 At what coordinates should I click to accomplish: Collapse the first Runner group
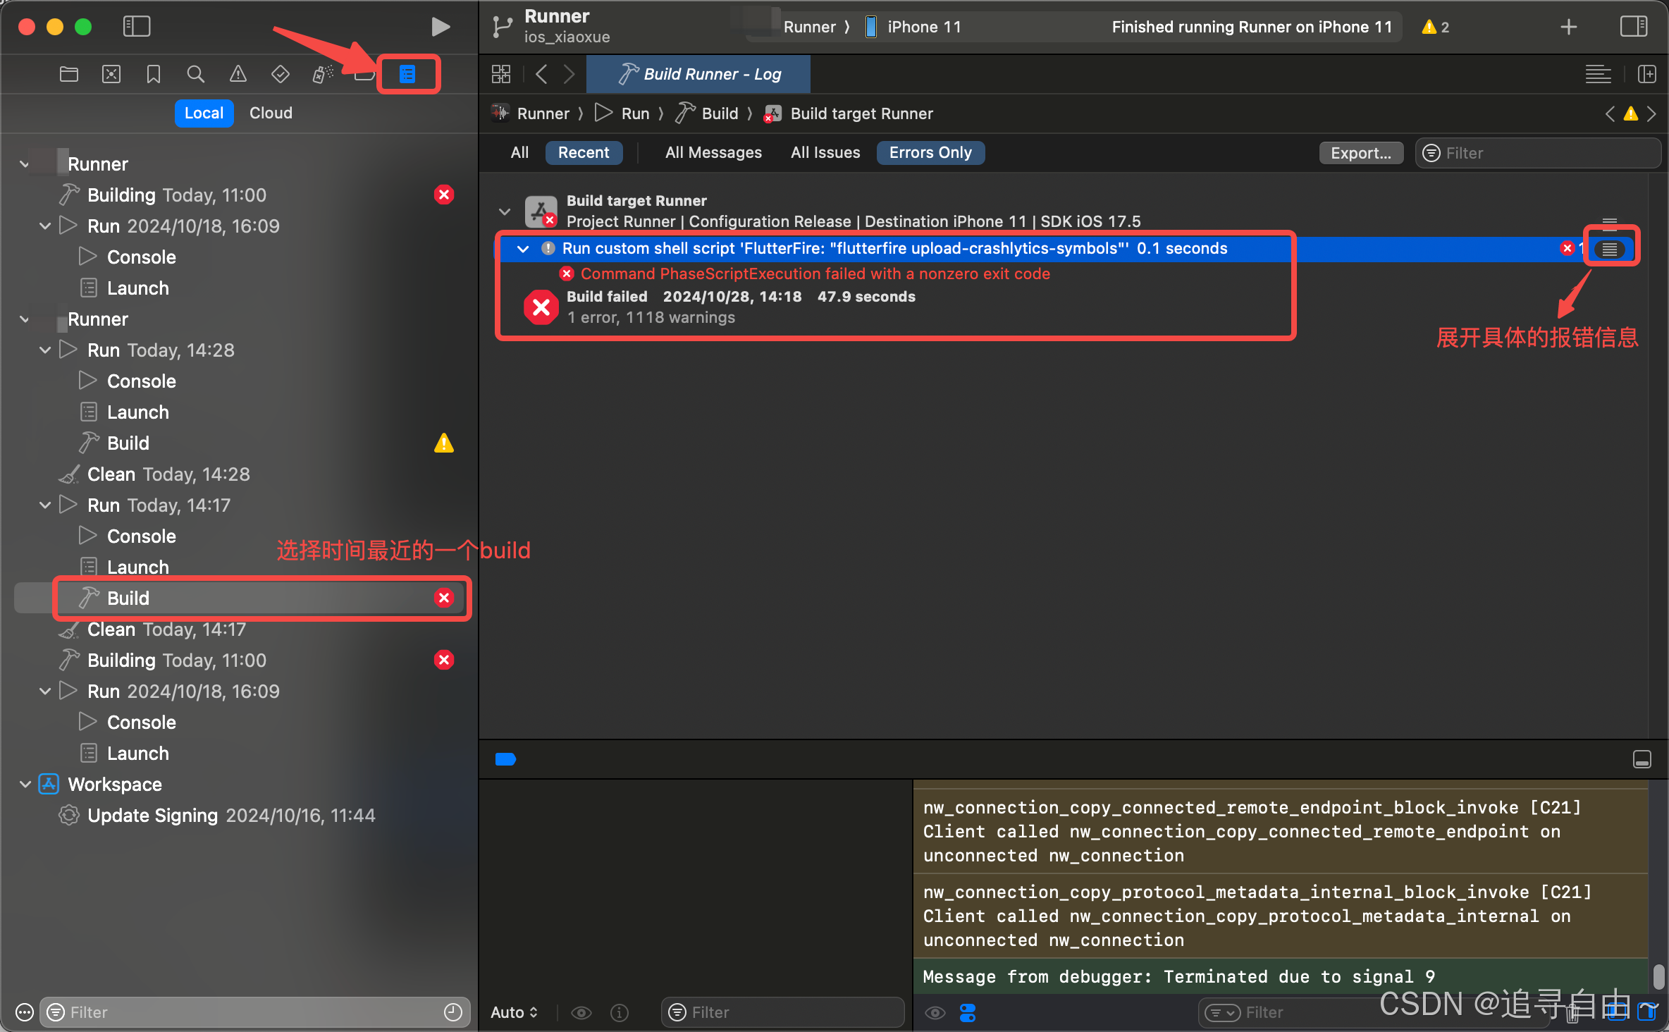coord(25,164)
